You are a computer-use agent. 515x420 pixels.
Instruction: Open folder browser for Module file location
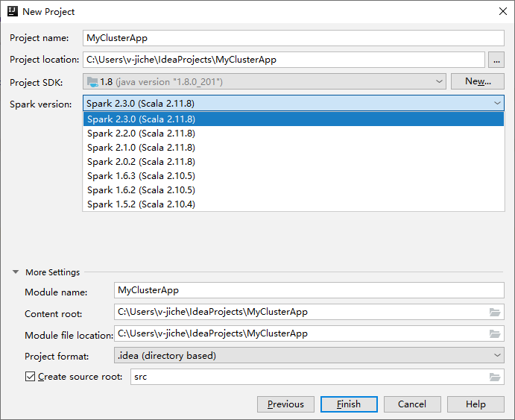coord(495,334)
